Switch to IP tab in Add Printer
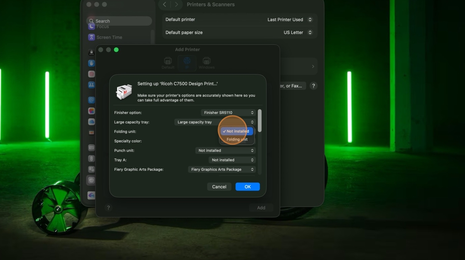Image resolution: width=465 pixels, height=260 pixels. pos(187,63)
